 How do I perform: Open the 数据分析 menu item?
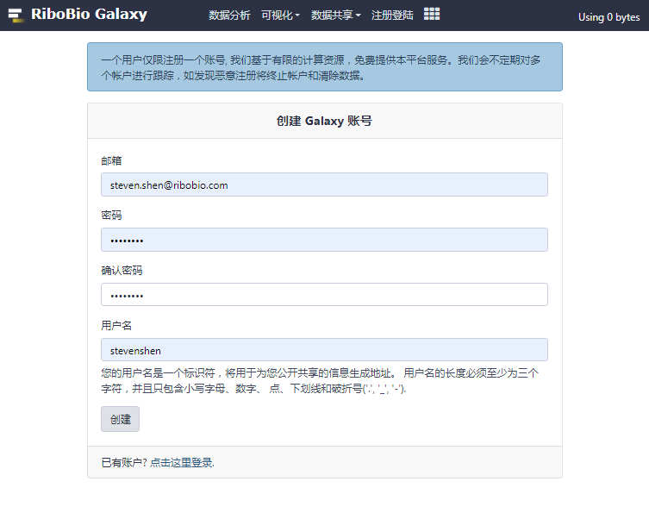(229, 16)
